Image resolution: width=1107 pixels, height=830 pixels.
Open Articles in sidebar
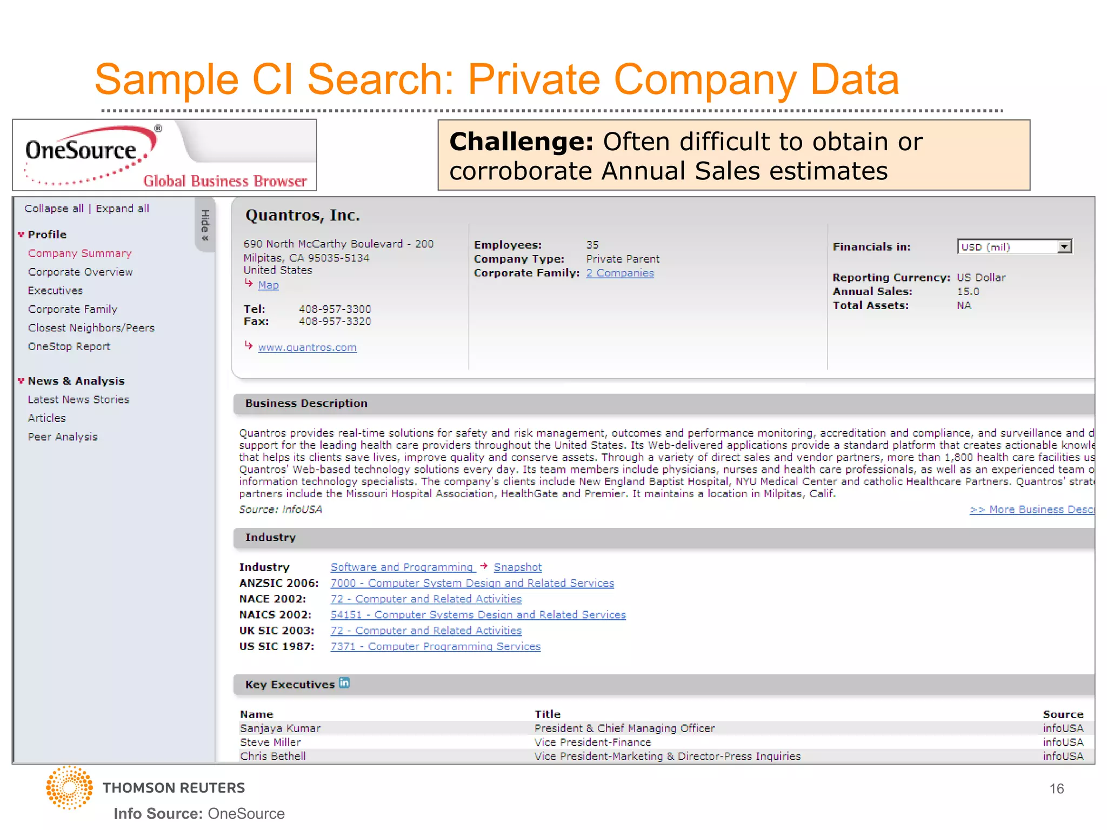click(x=47, y=418)
